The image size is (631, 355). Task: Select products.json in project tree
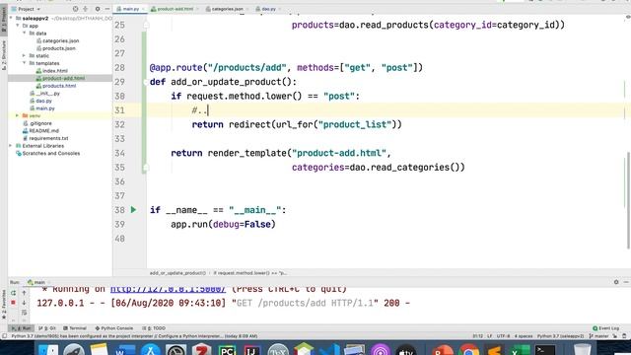tap(59, 48)
